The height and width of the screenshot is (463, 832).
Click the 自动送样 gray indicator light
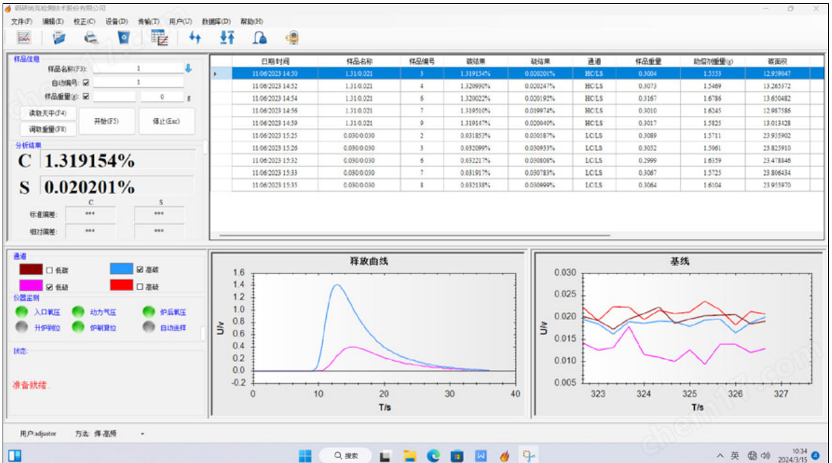tap(149, 328)
